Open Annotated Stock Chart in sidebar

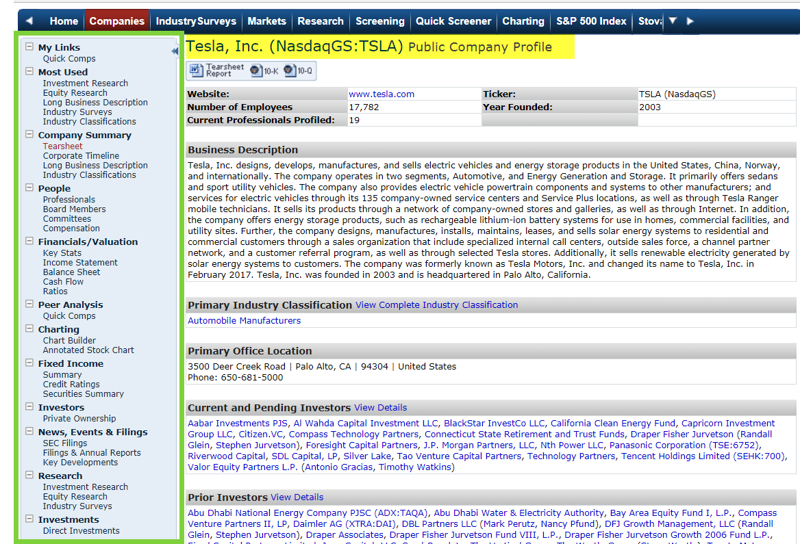[88, 351]
